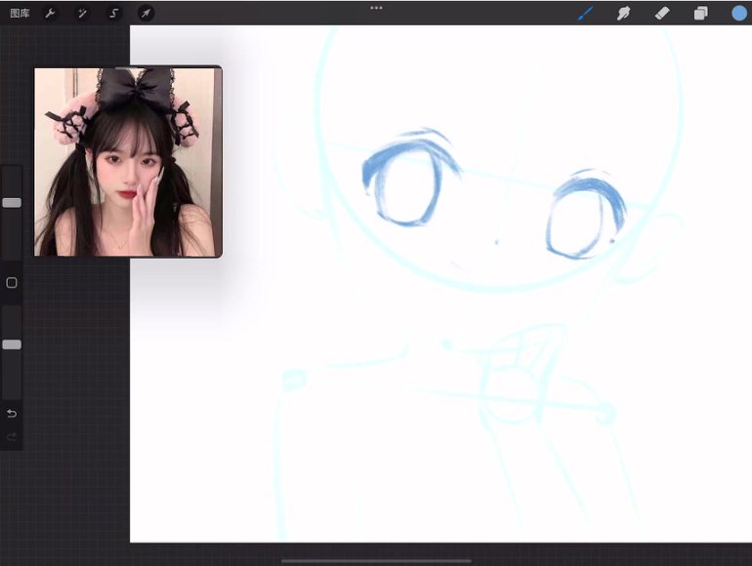Click the brush size slider handle
The height and width of the screenshot is (566, 752).
tap(12, 203)
